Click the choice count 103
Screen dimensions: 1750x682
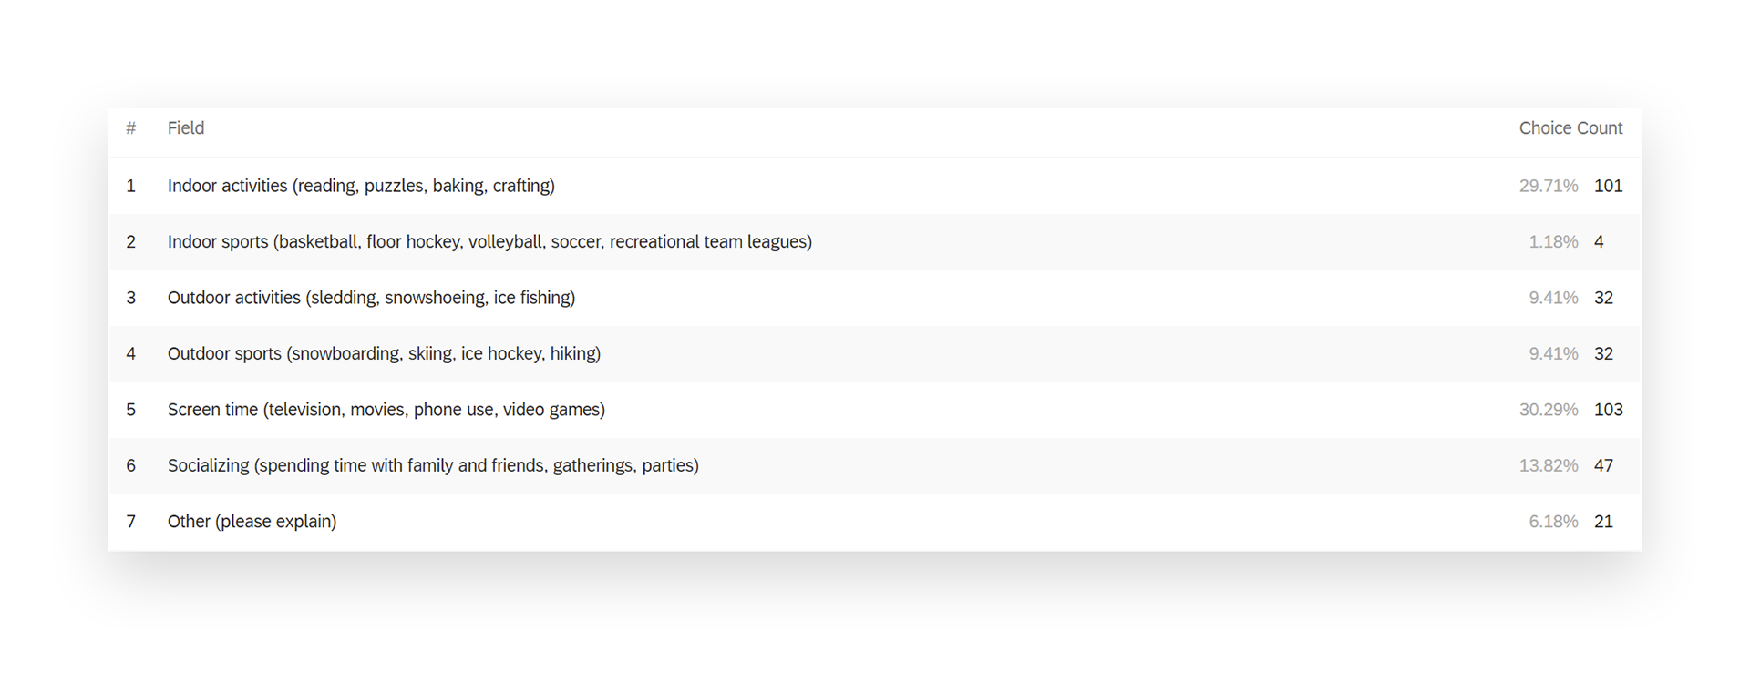(x=1608, y=410)
